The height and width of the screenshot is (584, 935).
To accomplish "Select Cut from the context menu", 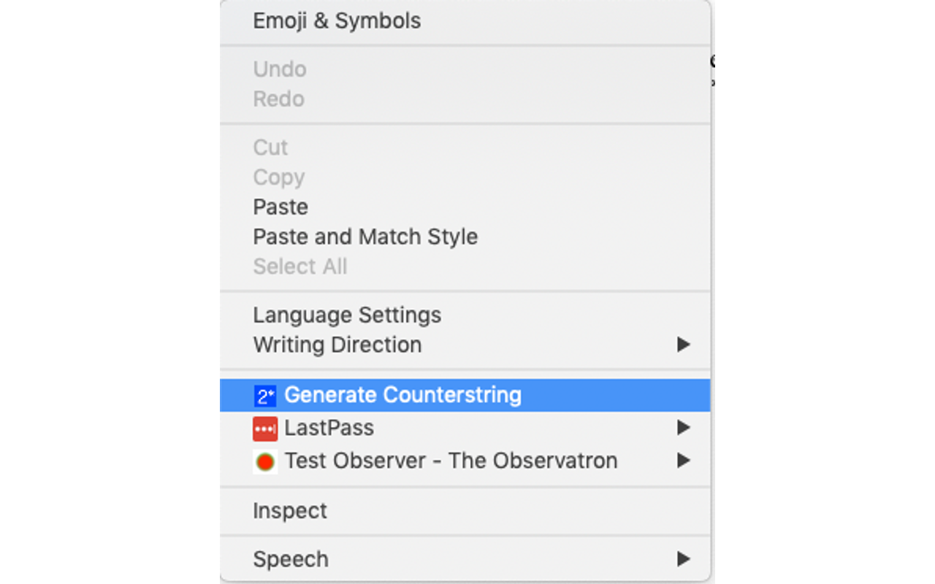I will (270, 147).
